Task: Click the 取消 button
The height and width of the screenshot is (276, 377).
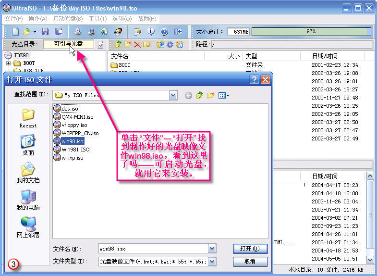Action: click(250, 262)
